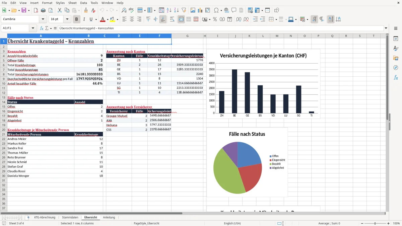Open the font size dropdown
402x226 pixels.
pyautogui.click(x=67, y=19)
